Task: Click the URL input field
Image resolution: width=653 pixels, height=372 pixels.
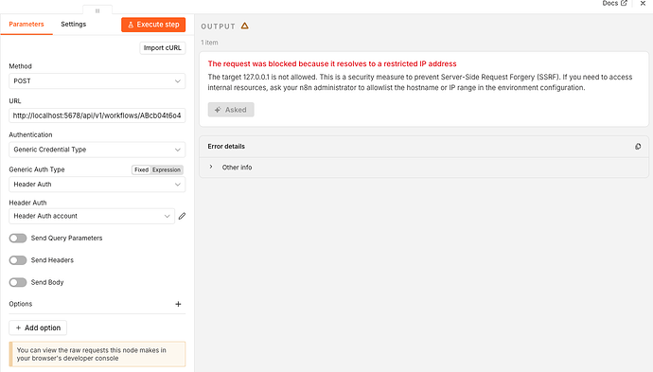Action: 97,115
